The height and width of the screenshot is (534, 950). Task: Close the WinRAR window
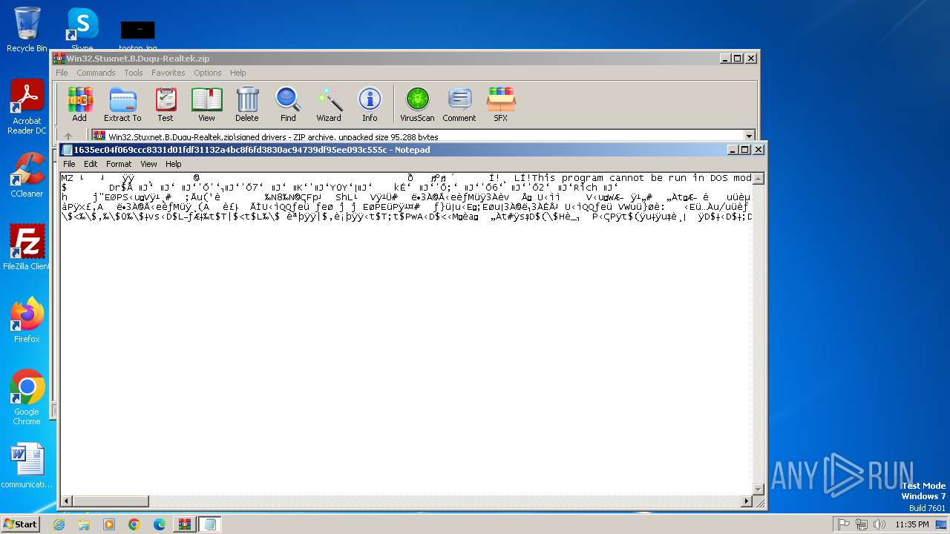[x=750, y=59]
